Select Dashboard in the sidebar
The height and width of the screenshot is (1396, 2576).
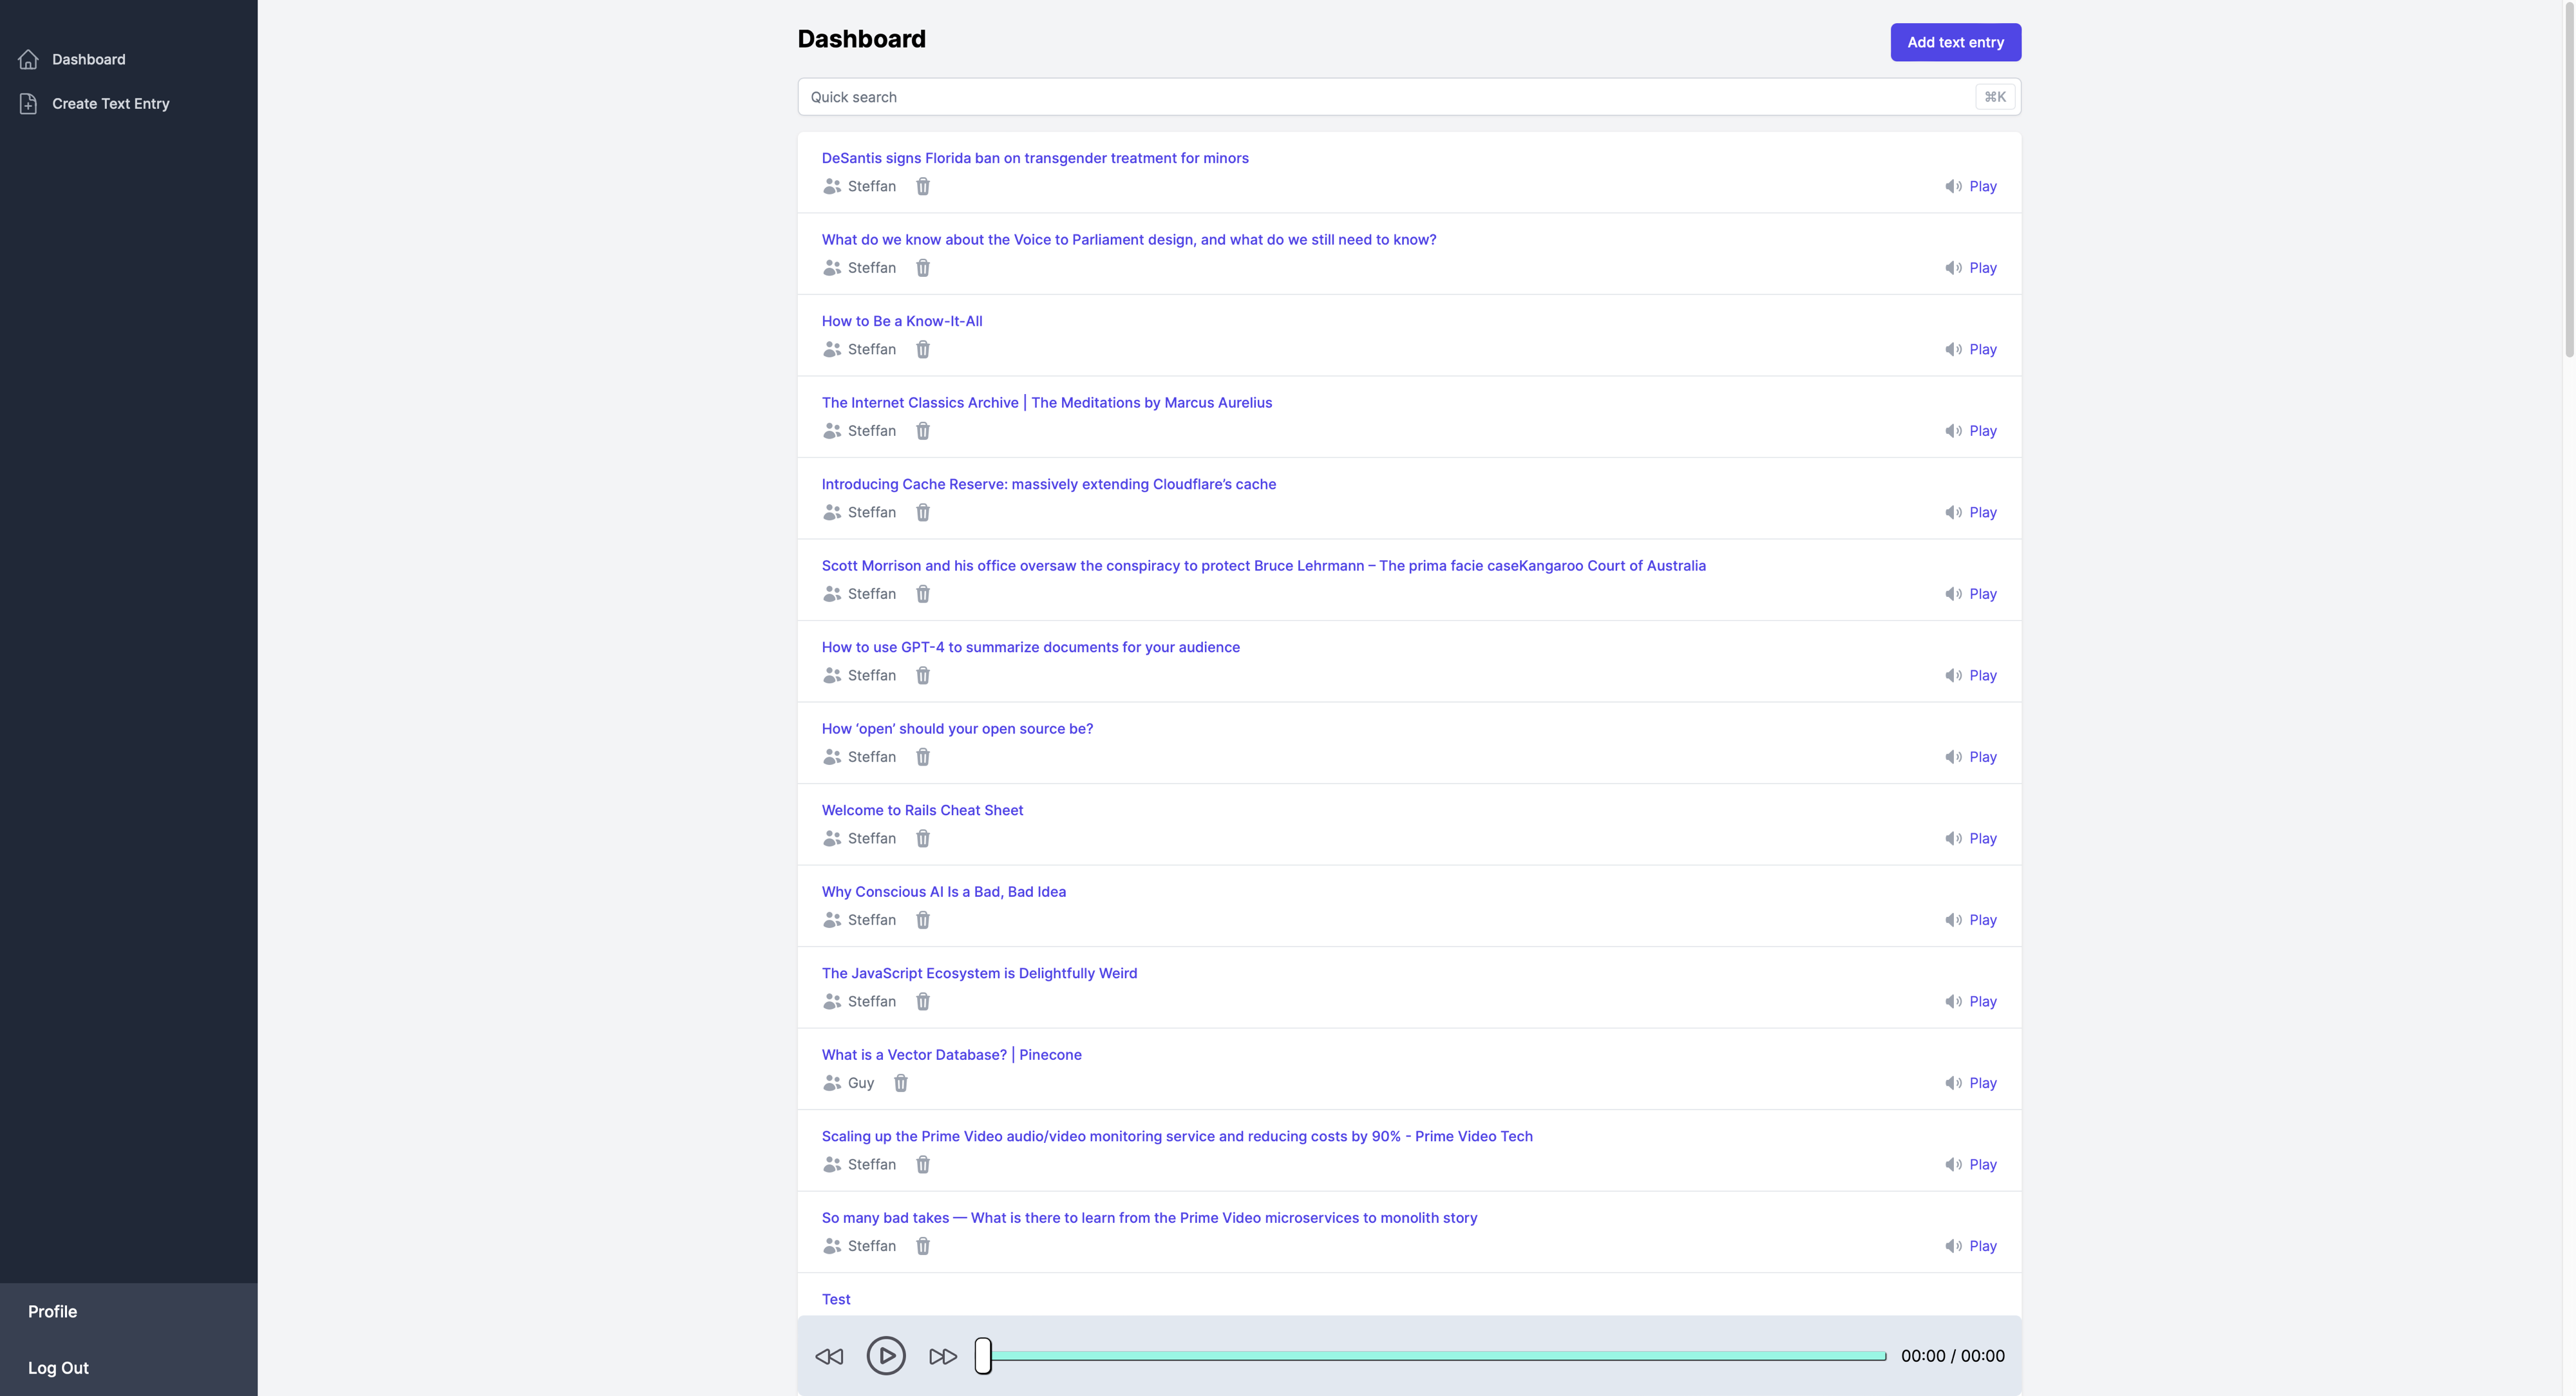point(88,58)
